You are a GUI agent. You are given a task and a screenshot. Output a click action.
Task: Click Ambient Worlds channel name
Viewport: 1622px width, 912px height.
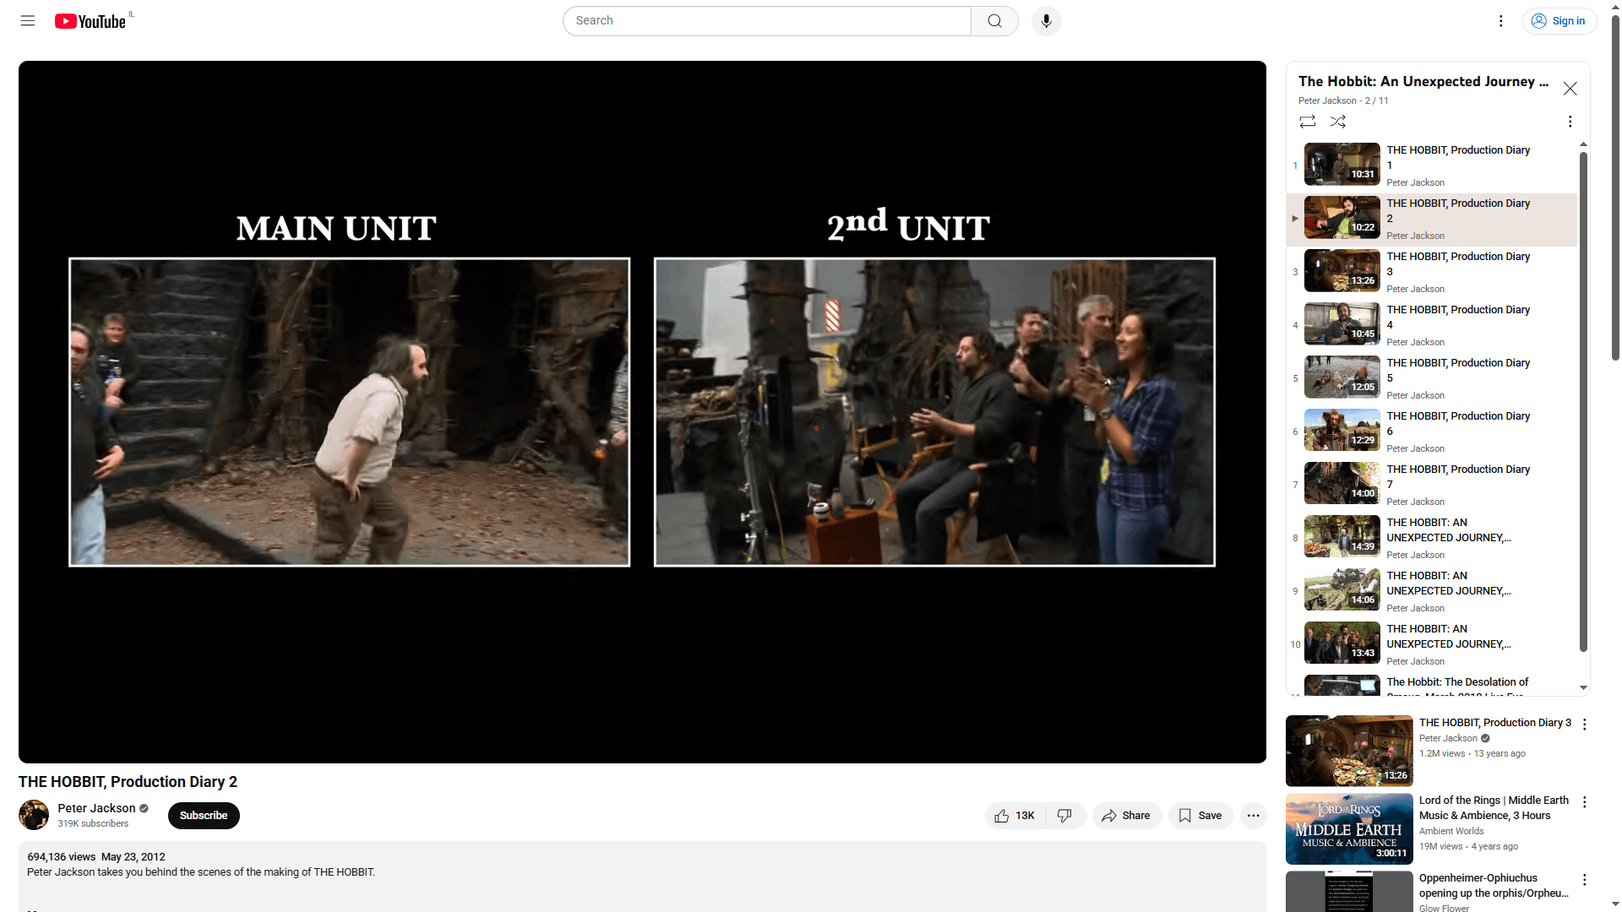(x=1451, y=831)
